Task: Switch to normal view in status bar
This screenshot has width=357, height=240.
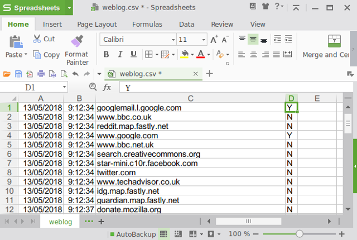Action: click(x=163, y=234)
